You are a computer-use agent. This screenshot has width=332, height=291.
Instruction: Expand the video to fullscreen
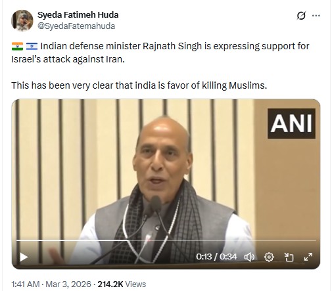(308, 257)
